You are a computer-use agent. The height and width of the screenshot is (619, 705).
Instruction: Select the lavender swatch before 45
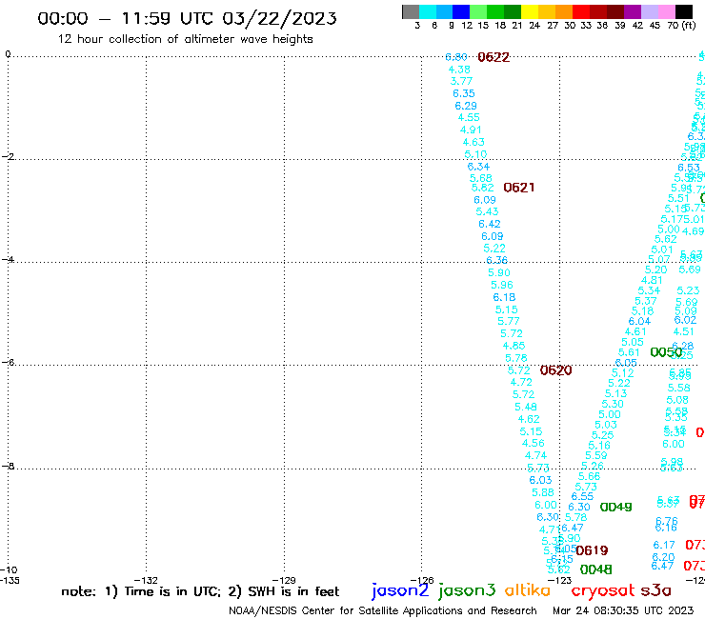coord(649,11)
